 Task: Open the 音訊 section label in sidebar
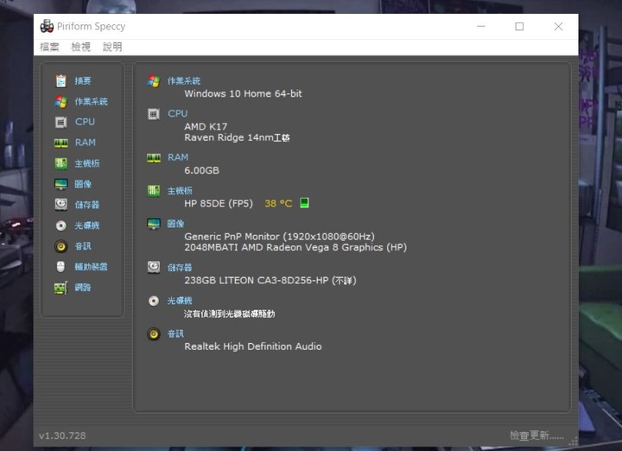point(83,246)
